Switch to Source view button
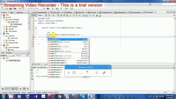The height and width of the screenshot is (99, 176). pos(34,15)
